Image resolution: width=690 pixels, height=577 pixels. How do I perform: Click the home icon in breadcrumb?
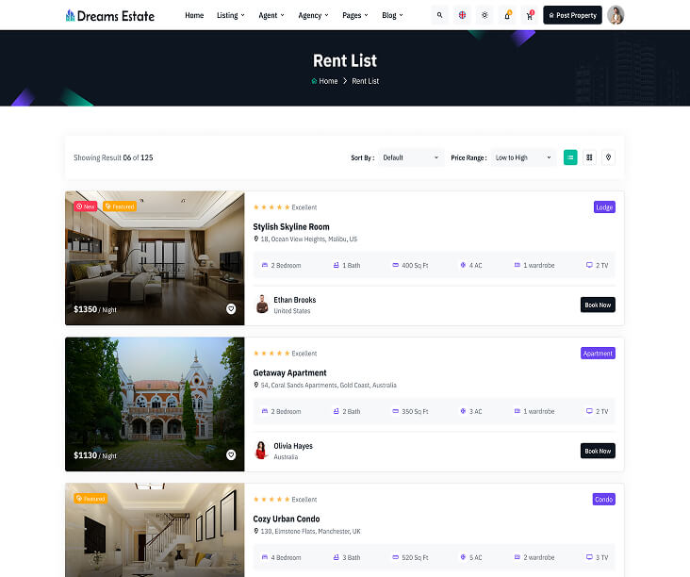tap(314, 81)
